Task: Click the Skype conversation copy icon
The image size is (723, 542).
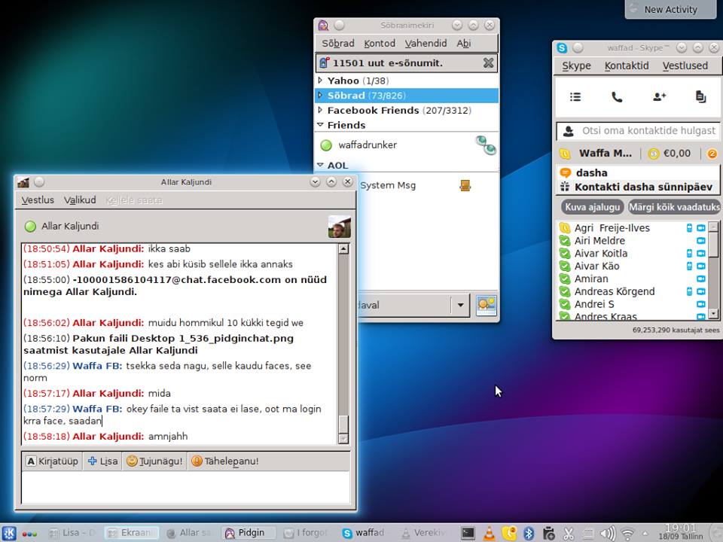Action: tap(700, 97)
